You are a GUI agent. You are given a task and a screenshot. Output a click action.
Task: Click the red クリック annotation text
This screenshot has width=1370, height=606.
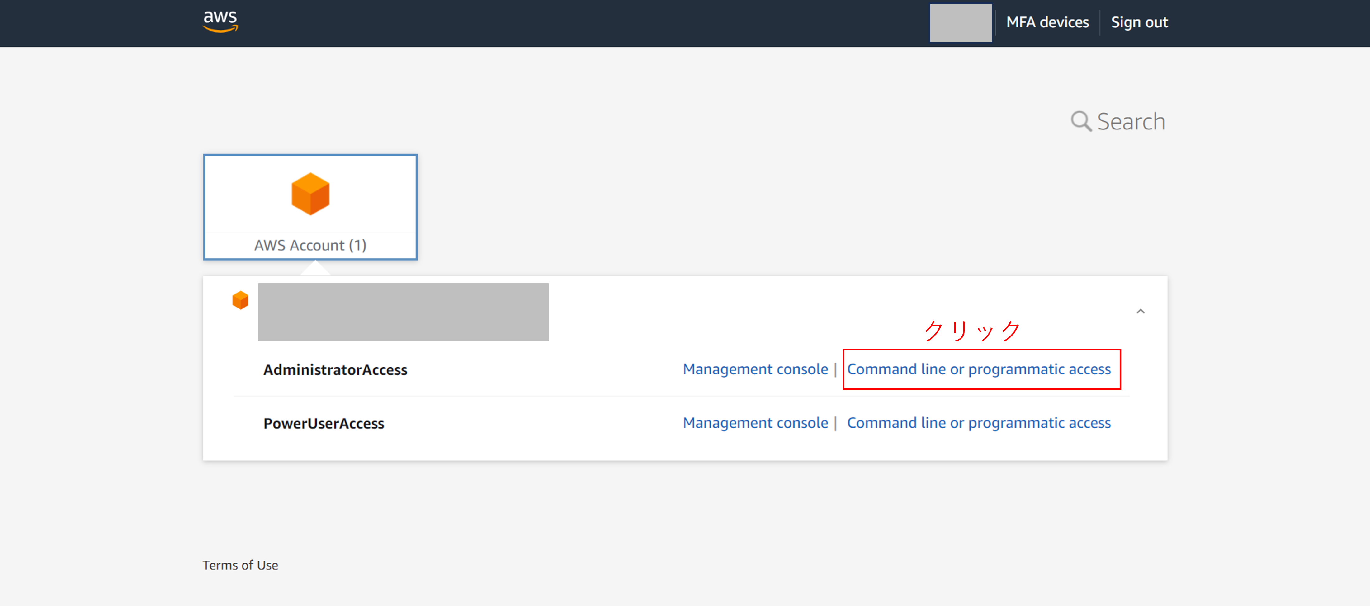point(972,331)
